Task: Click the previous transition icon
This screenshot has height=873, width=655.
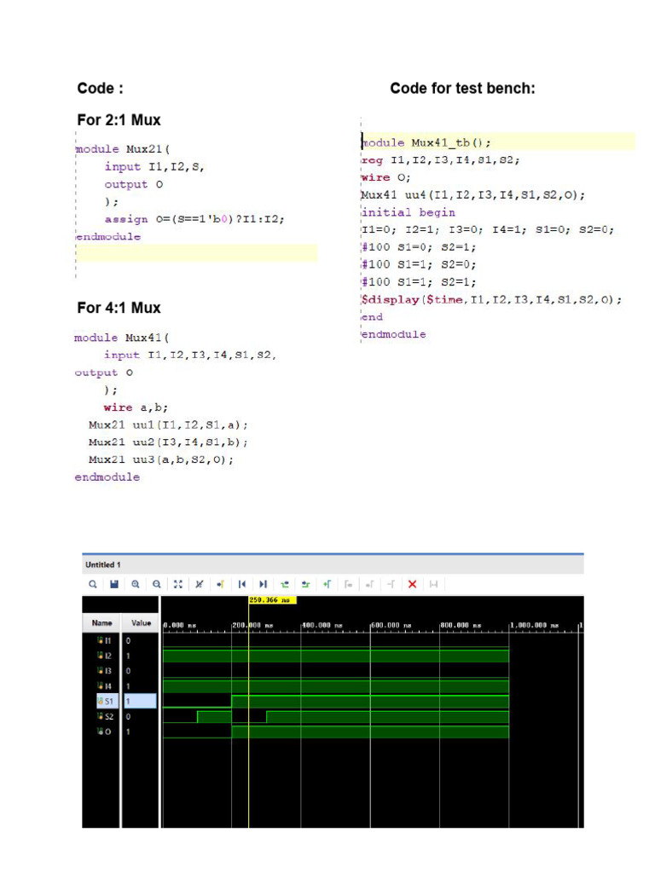Action: [x=285, y=584]
